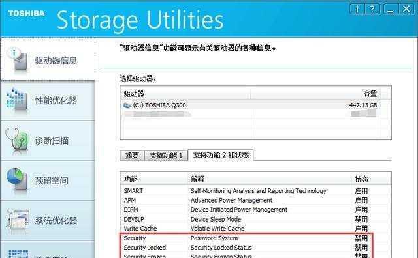Open the 系统优化器 system optimizer icon

click(x=17, y=220)
